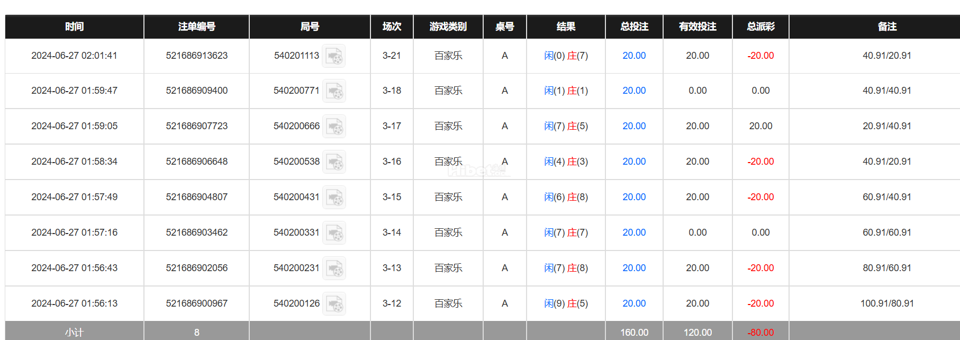The height and width of the screenshot is (340, 960).
Task: Open video replay icon for round 540200771
Action: coord(334,91)
